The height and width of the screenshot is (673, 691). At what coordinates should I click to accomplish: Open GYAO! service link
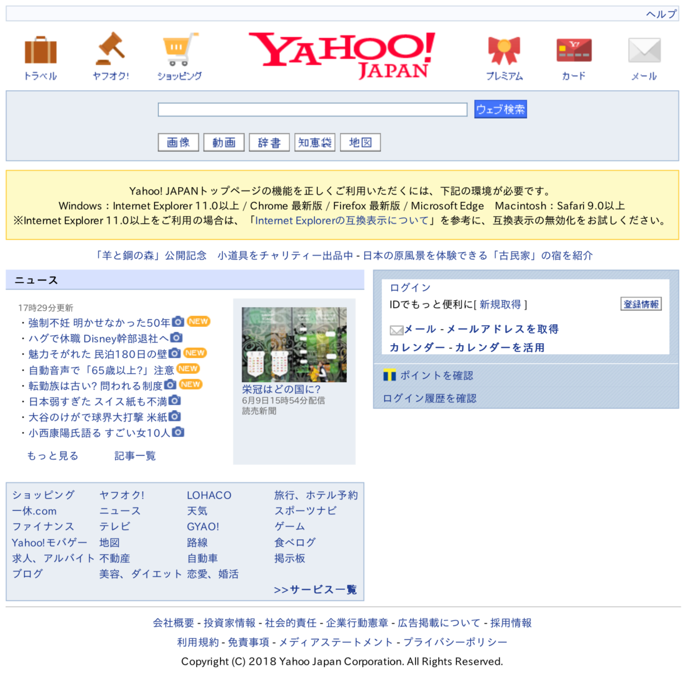(203, 526)
